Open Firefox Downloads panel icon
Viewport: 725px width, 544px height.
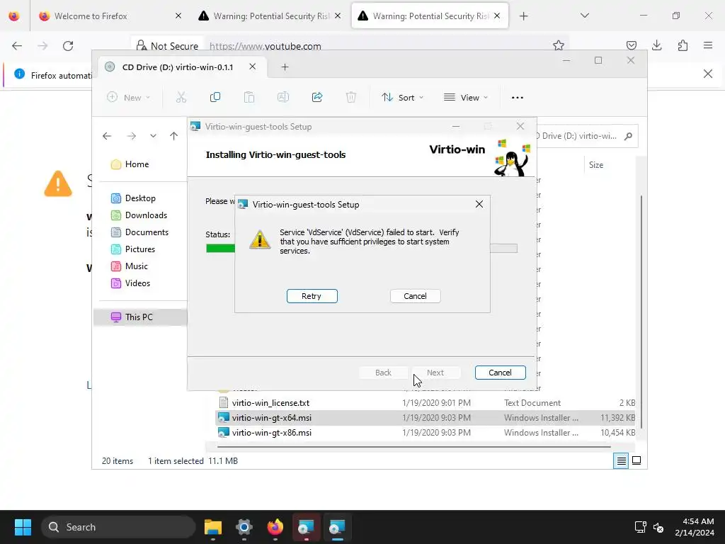pyautogui.click(x=656, y=45)
